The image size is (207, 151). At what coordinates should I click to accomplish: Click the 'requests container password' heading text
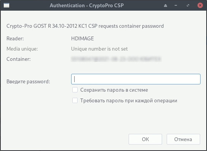[x=131, y=26]
